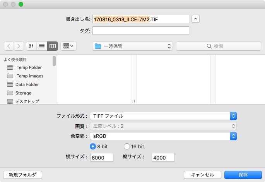Click the 新規フォルダ button

23,175
